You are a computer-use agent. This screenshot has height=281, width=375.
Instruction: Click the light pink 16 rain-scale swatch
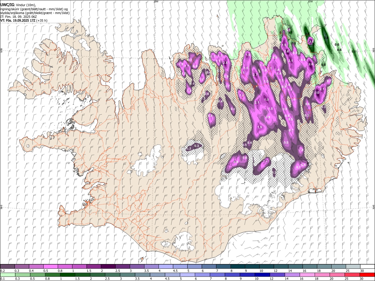tap(307, 275)
